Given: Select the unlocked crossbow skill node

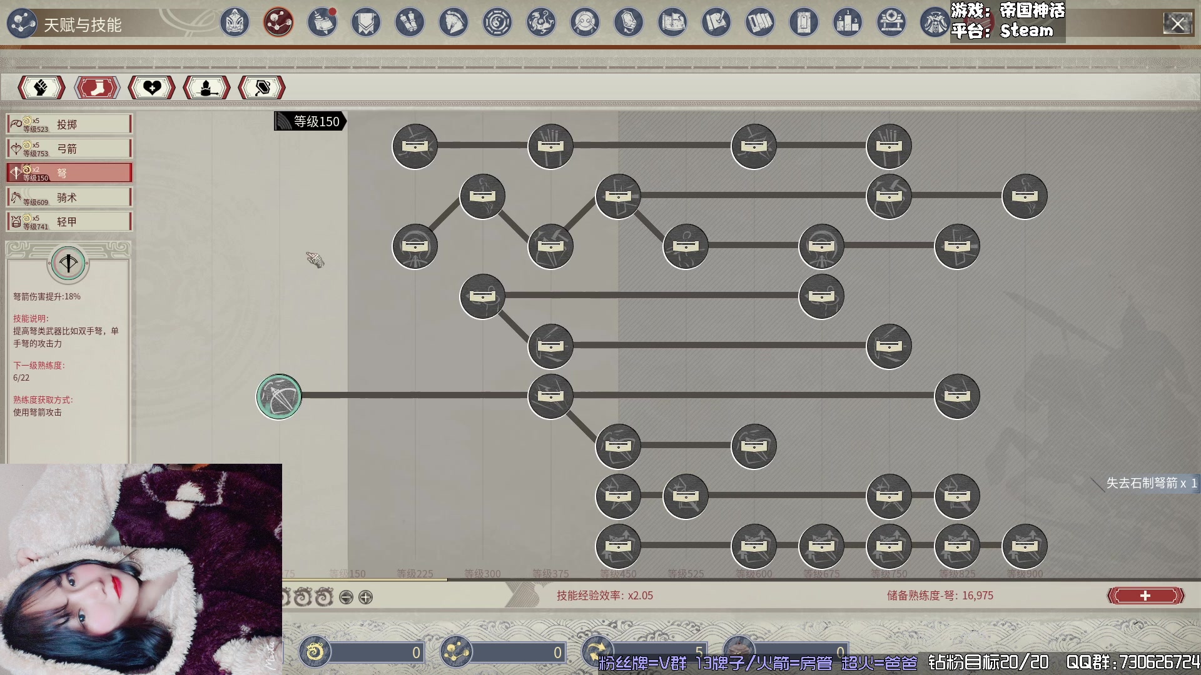Looking at the screenshot, I should 279,396.
